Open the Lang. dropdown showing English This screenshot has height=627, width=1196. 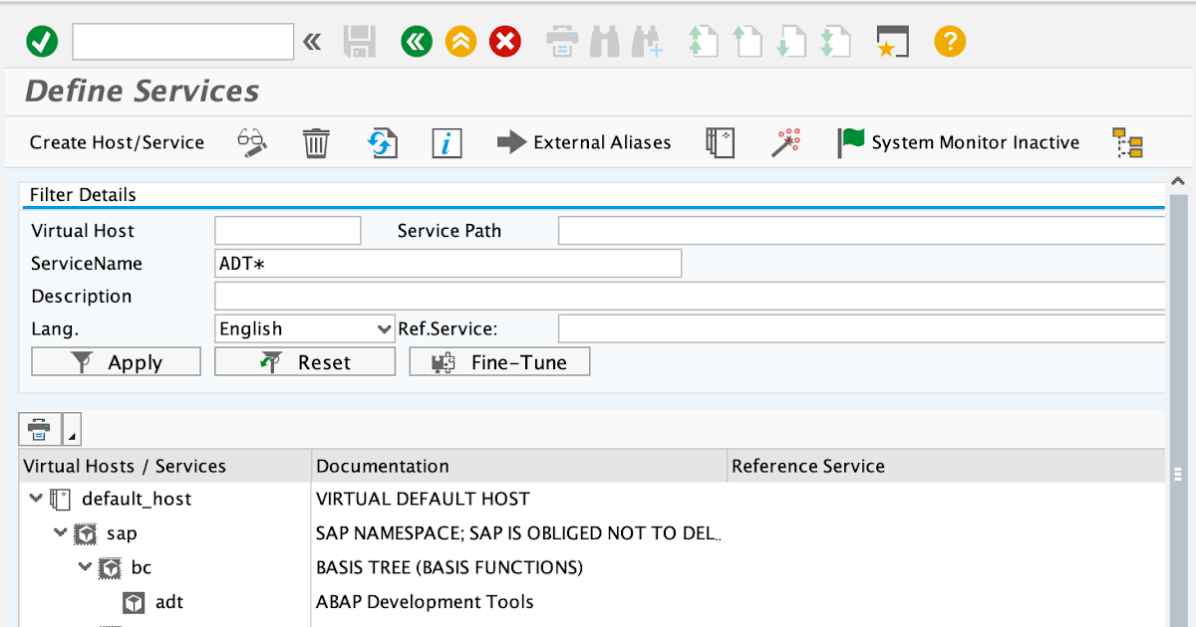304,328
